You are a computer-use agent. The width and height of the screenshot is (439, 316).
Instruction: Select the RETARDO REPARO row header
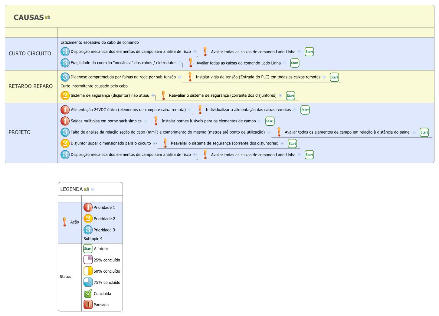31,86
